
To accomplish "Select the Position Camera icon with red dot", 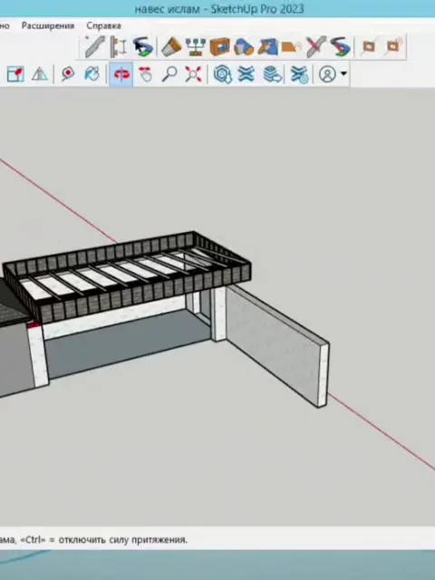I will [x=68, y=74].
